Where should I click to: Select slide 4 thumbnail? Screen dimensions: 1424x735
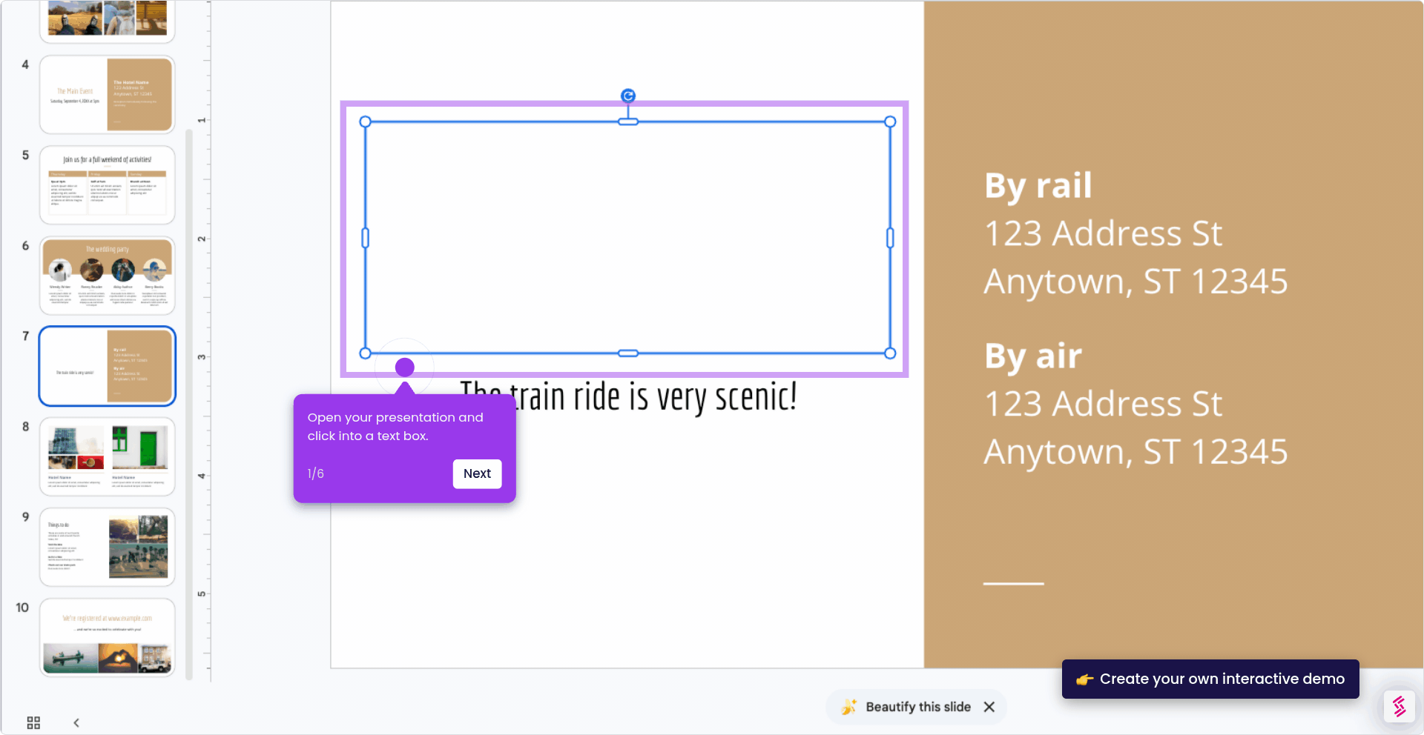coord(108,95)
